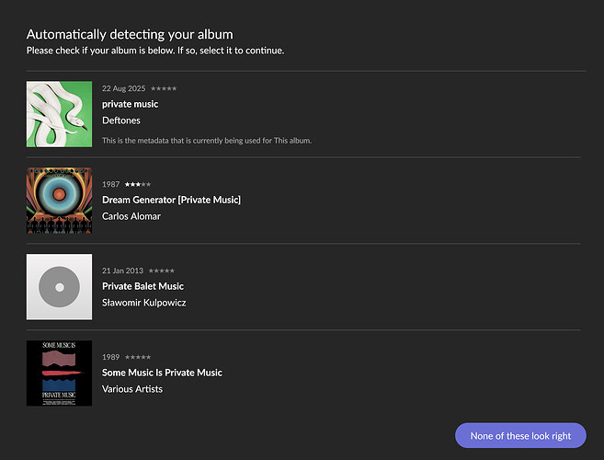Choose the gray disc placeholder cover
Image resolution: width=604 pixels, height=460 pixels.
[x=59, y=287]
